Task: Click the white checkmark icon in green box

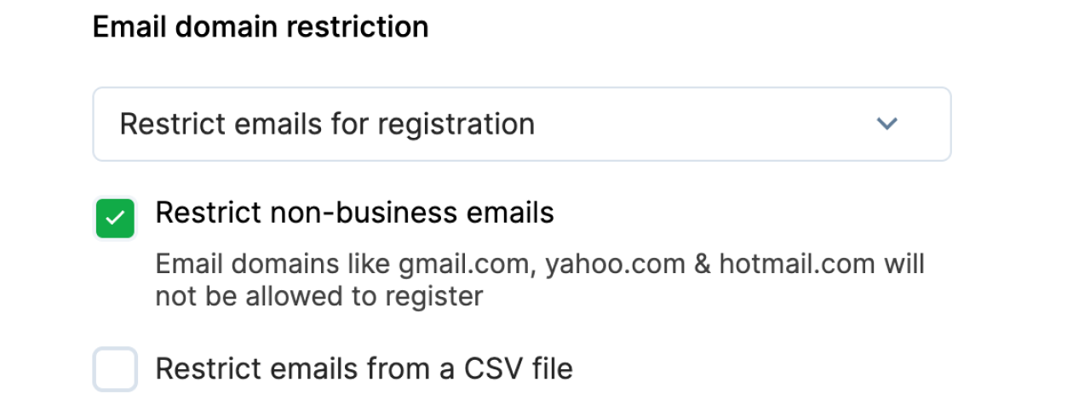Action: click(115, 219)
